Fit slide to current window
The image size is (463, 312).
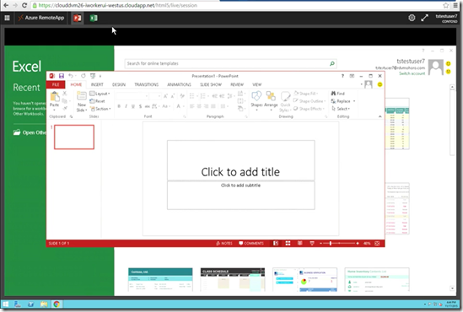point(377,243)
